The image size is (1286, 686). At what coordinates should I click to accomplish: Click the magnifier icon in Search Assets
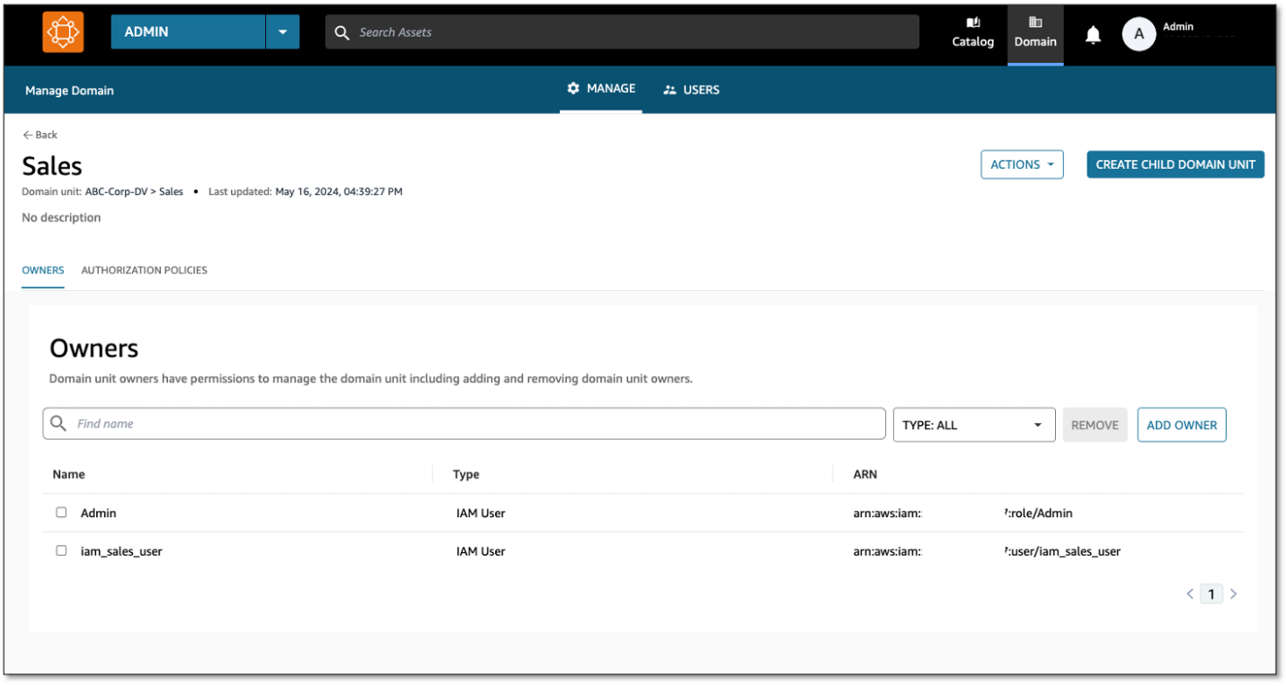[x=341, y=32]
